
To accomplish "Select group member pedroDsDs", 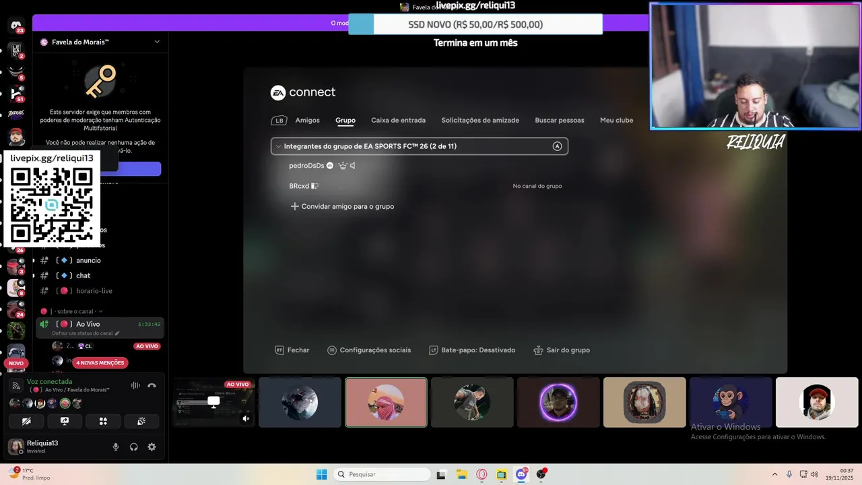I will (x=306, y=166).
